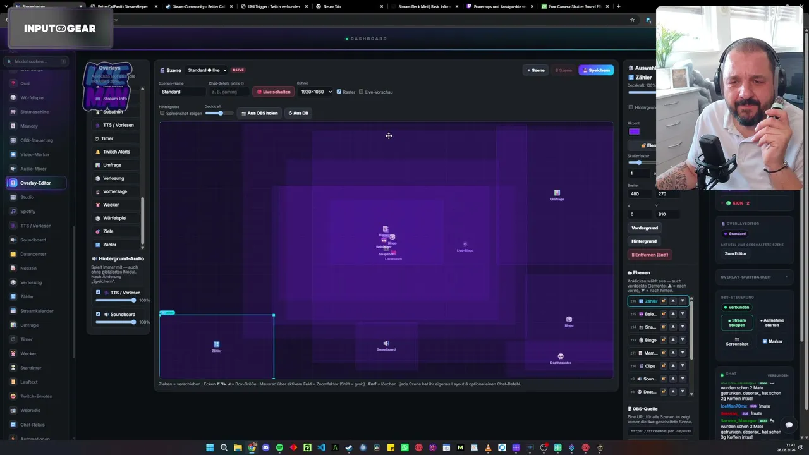Select the Soundboard module on the canvas
Viewport: 809px width, 455px height.
386,346
